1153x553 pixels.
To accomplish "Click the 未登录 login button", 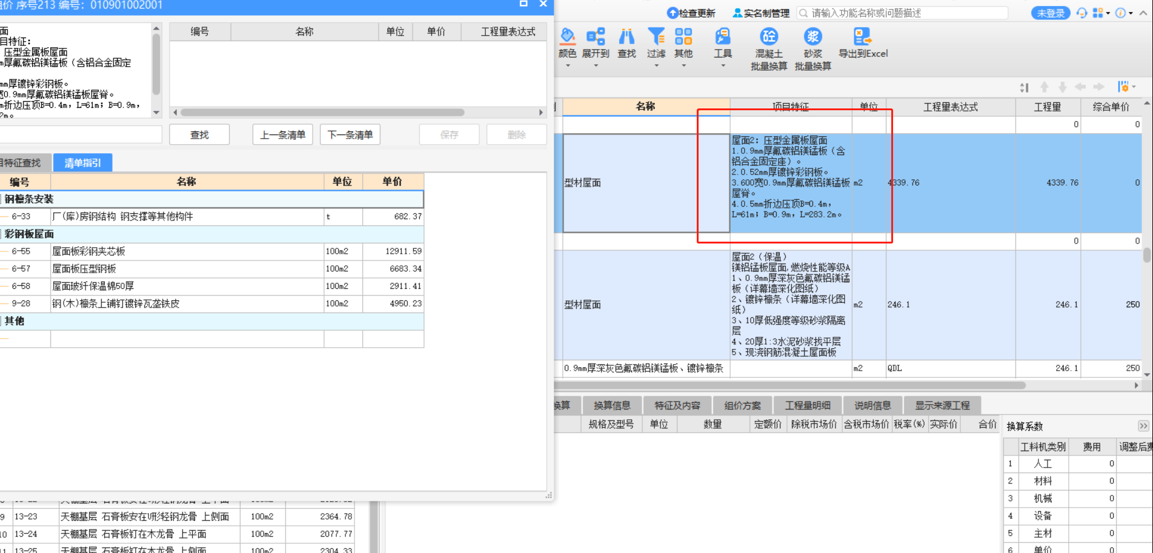I will tap(1051, 13).
